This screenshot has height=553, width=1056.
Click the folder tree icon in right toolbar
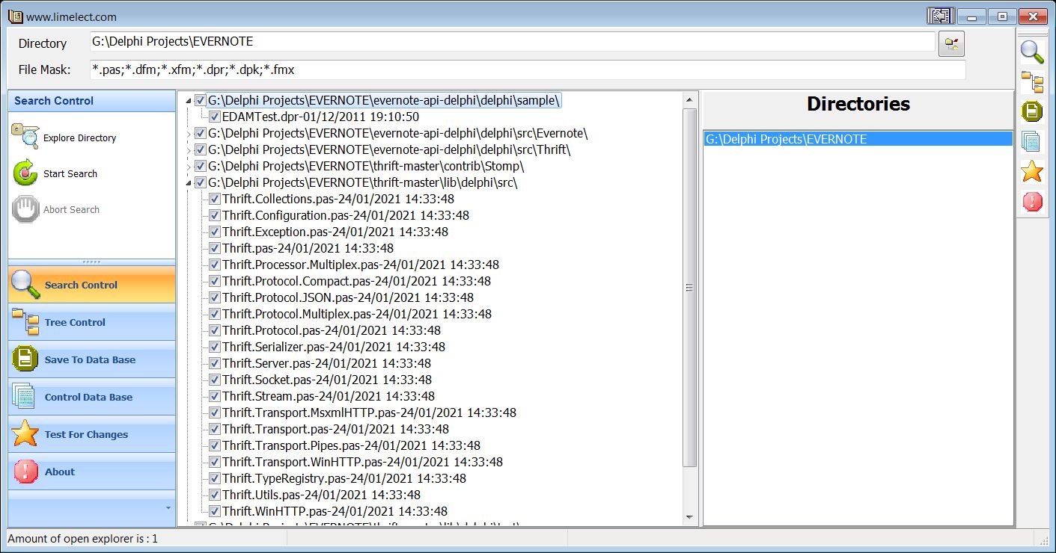point(1032,82)
